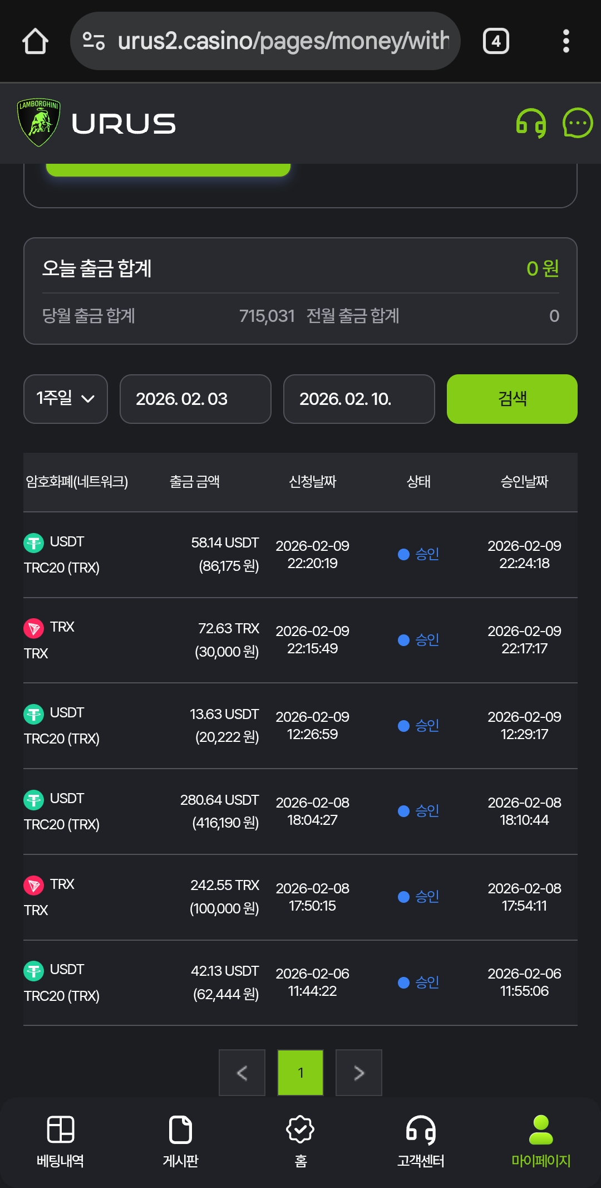Select page 1 in pagination

[300, 1073]
